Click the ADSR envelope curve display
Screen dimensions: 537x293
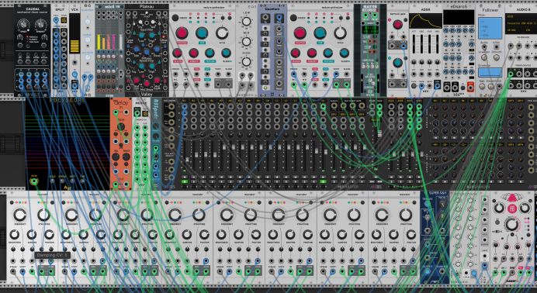[425, 21]
